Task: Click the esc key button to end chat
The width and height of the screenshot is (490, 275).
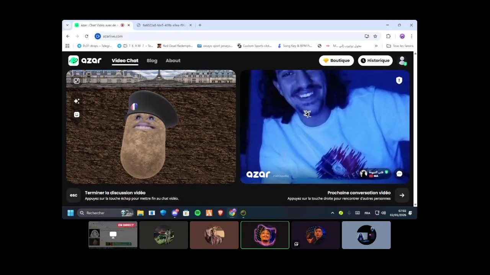Action: click(x=73, y=195)
